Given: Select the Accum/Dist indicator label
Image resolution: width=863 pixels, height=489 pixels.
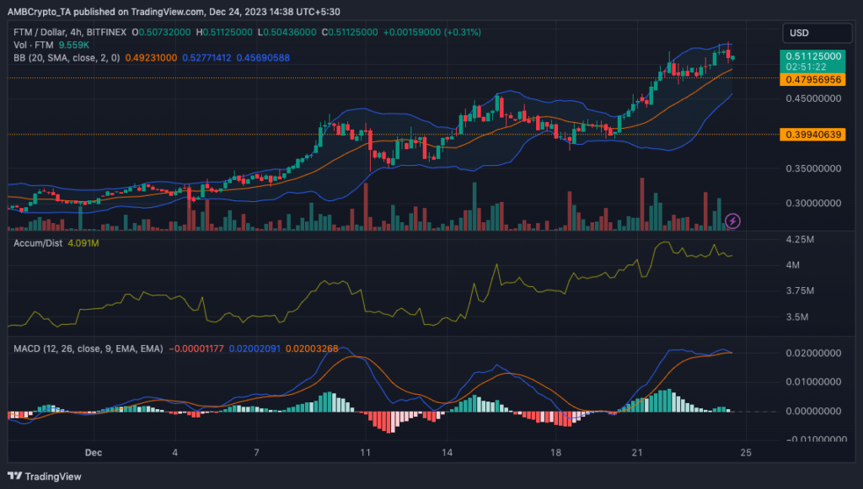Looking at the screenshot, I should (37, 243).
